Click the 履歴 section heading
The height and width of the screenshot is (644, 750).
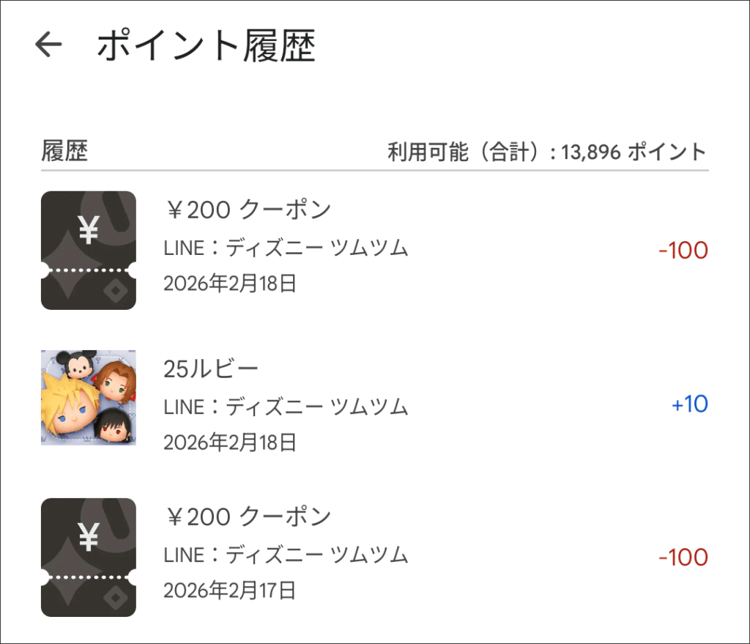point(64,152)
